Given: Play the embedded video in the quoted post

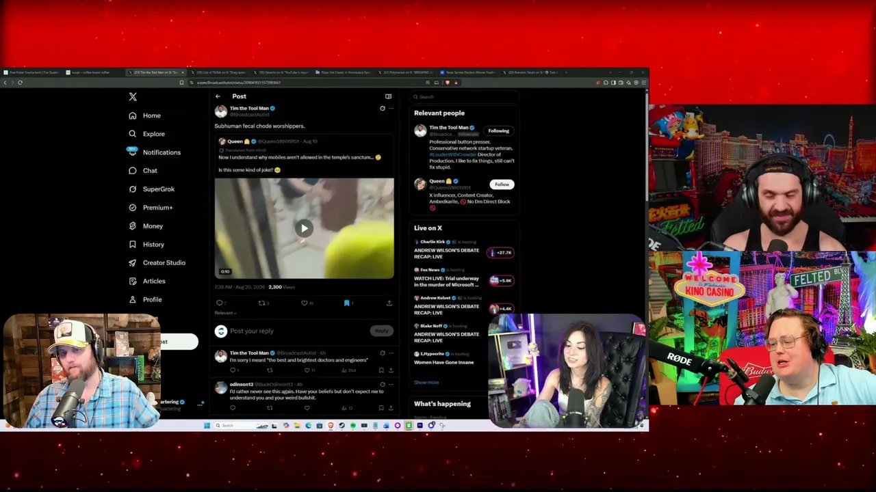Looking at the screenshot, I should [x=304, y=228].
